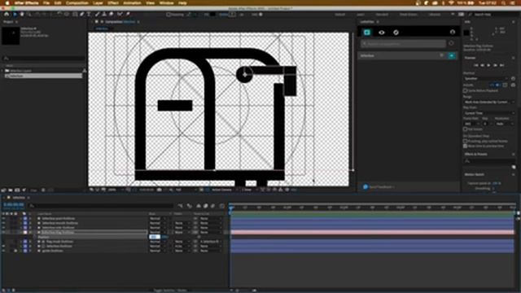Select the Type text tool
Image resolution: width=521 pixels, height=293 pixels.
(89, 15)
